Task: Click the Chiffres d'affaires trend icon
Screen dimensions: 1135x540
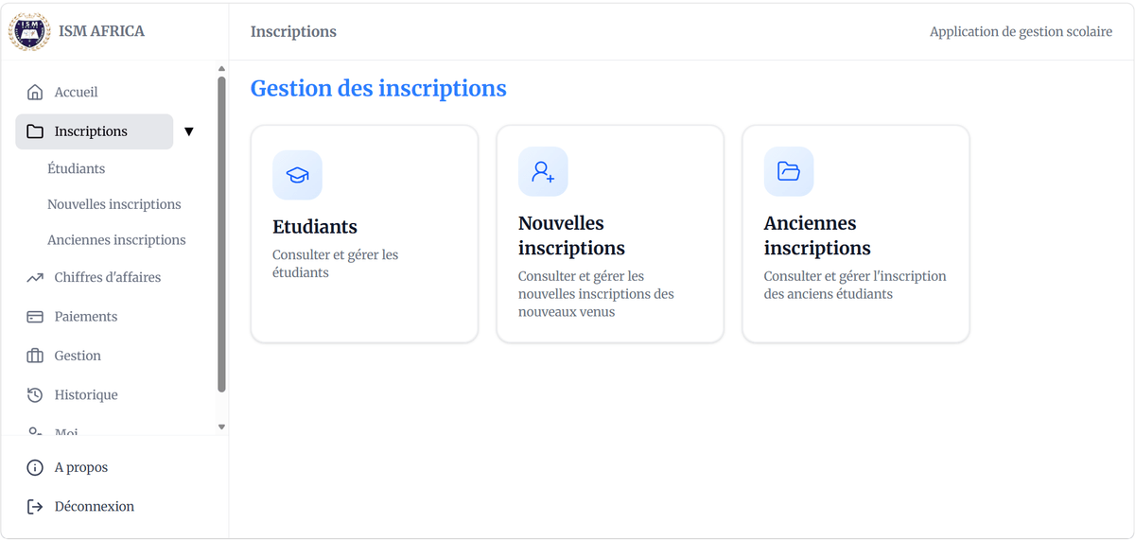Action: point(35,277)
